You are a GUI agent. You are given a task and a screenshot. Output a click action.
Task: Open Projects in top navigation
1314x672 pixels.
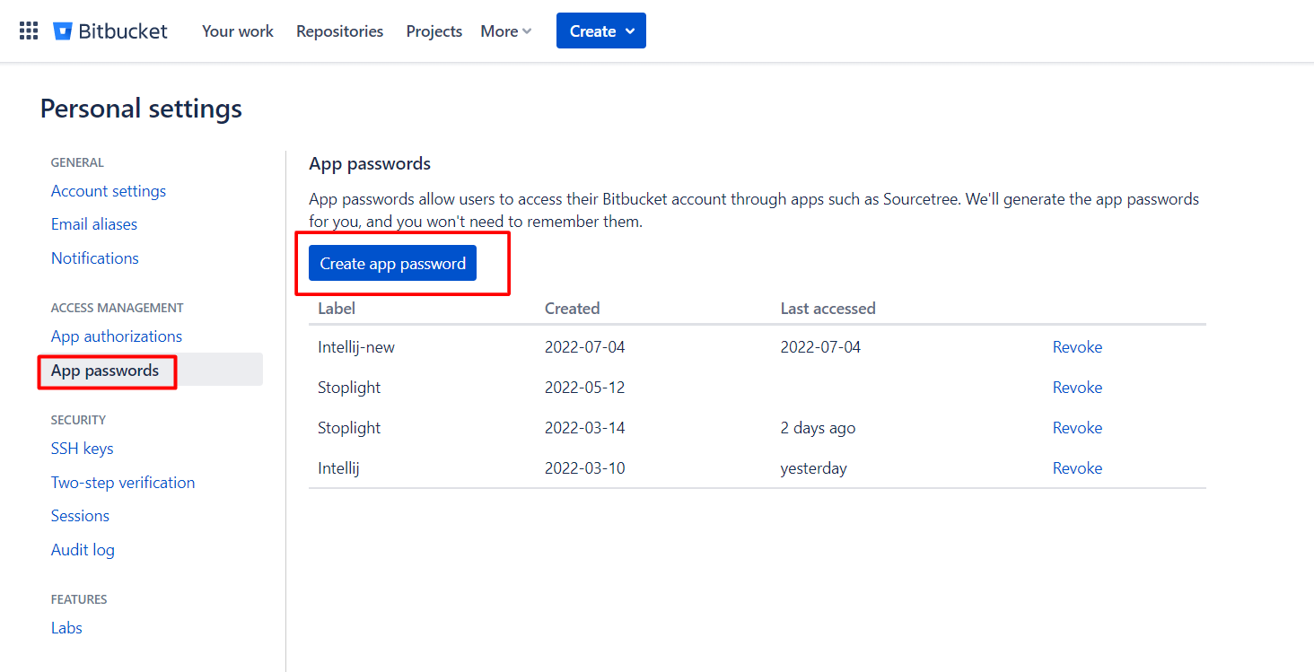[x=434, y=31]
